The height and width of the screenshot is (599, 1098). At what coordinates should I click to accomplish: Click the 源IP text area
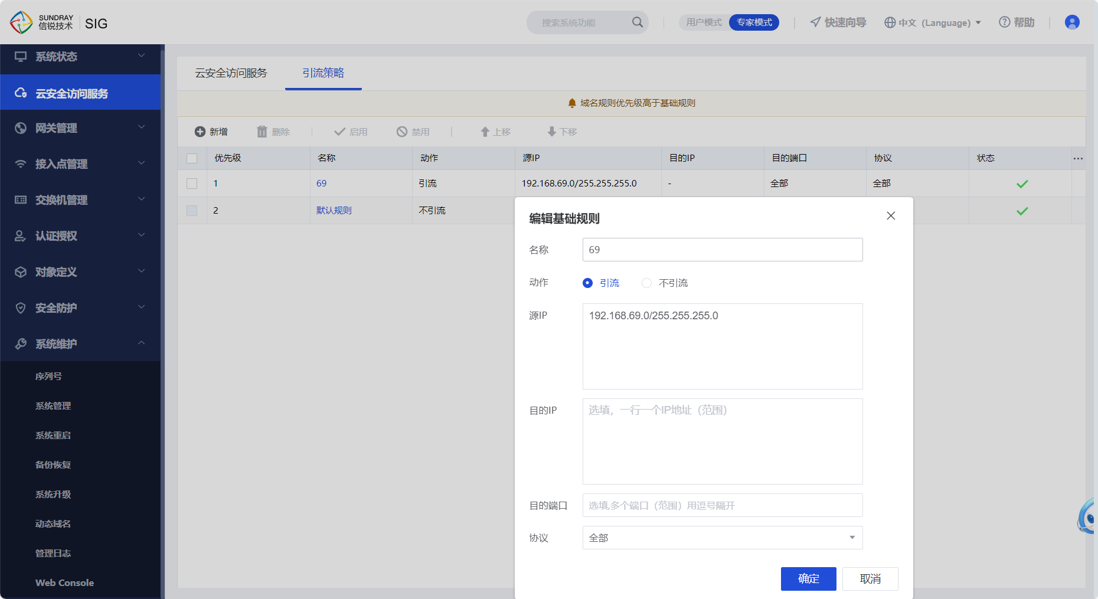pyautogui.click(x=723, y=346)
